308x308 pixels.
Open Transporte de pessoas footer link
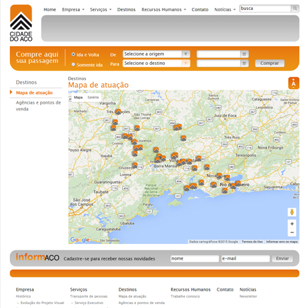point(89,296)
